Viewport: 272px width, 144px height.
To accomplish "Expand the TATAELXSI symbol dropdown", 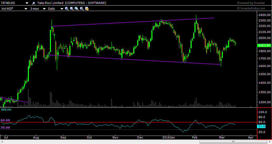I will [27, 3].
